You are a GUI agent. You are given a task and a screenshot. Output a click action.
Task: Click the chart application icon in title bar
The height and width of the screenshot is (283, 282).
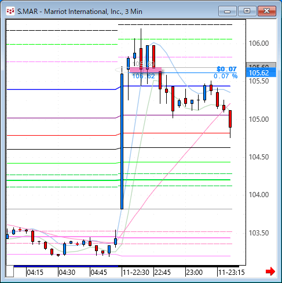[10, 11]
